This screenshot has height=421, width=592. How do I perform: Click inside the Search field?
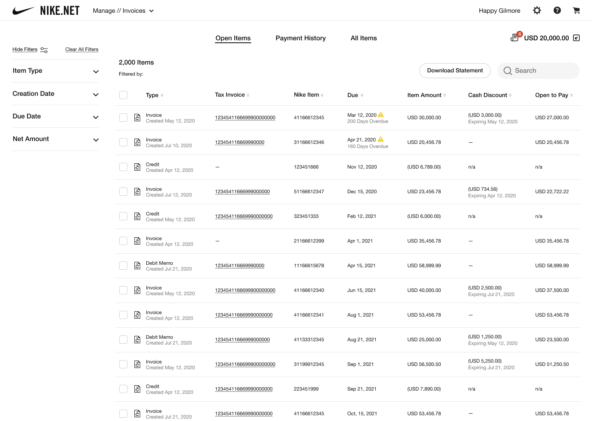pyautogui.click(x=539, y=71)
